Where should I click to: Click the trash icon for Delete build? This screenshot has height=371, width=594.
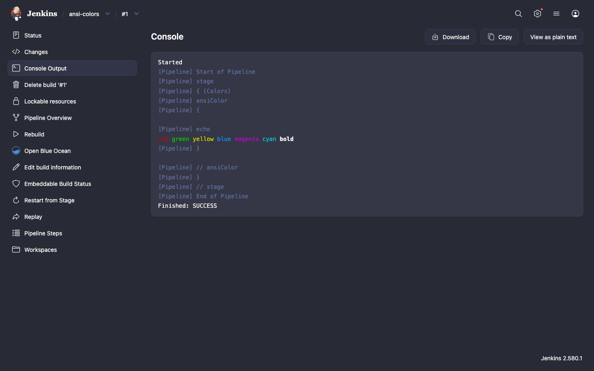coord(16,85)
